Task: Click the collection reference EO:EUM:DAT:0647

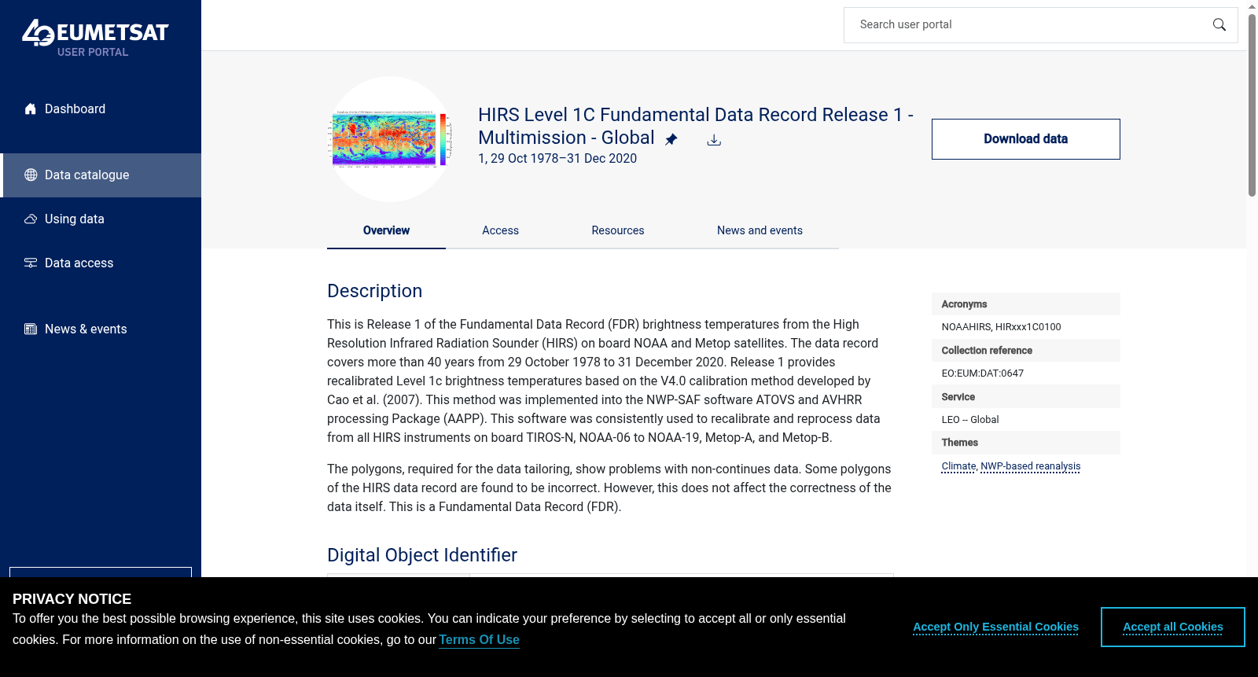Action: [x=982, y=373]
